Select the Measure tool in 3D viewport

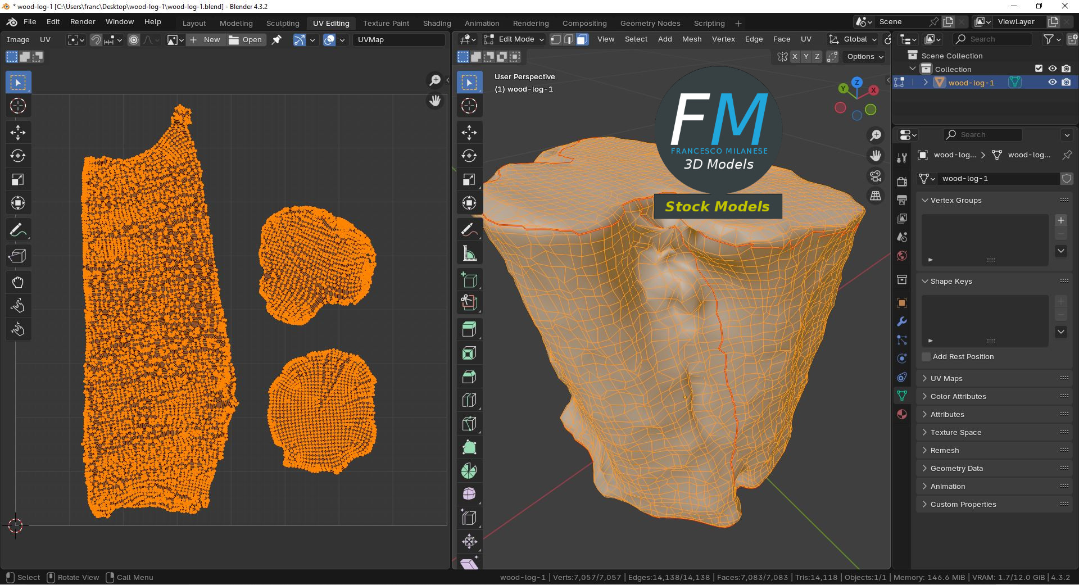tap(469, 253)
